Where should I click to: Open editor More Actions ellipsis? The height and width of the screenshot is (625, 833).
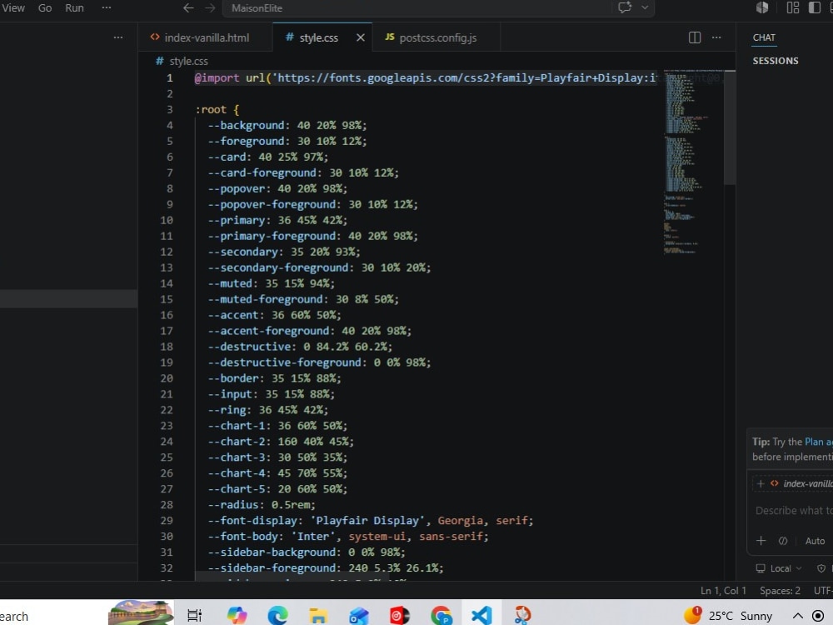click(x=716, y=37)
